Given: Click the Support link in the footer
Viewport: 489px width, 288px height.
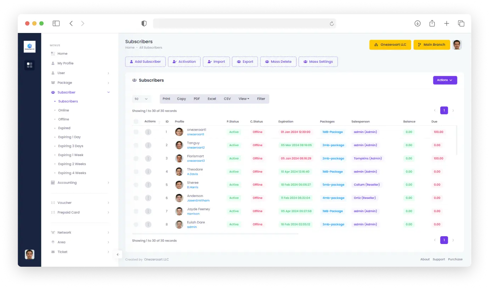Looking at the screenshot, I should point(439,259).
